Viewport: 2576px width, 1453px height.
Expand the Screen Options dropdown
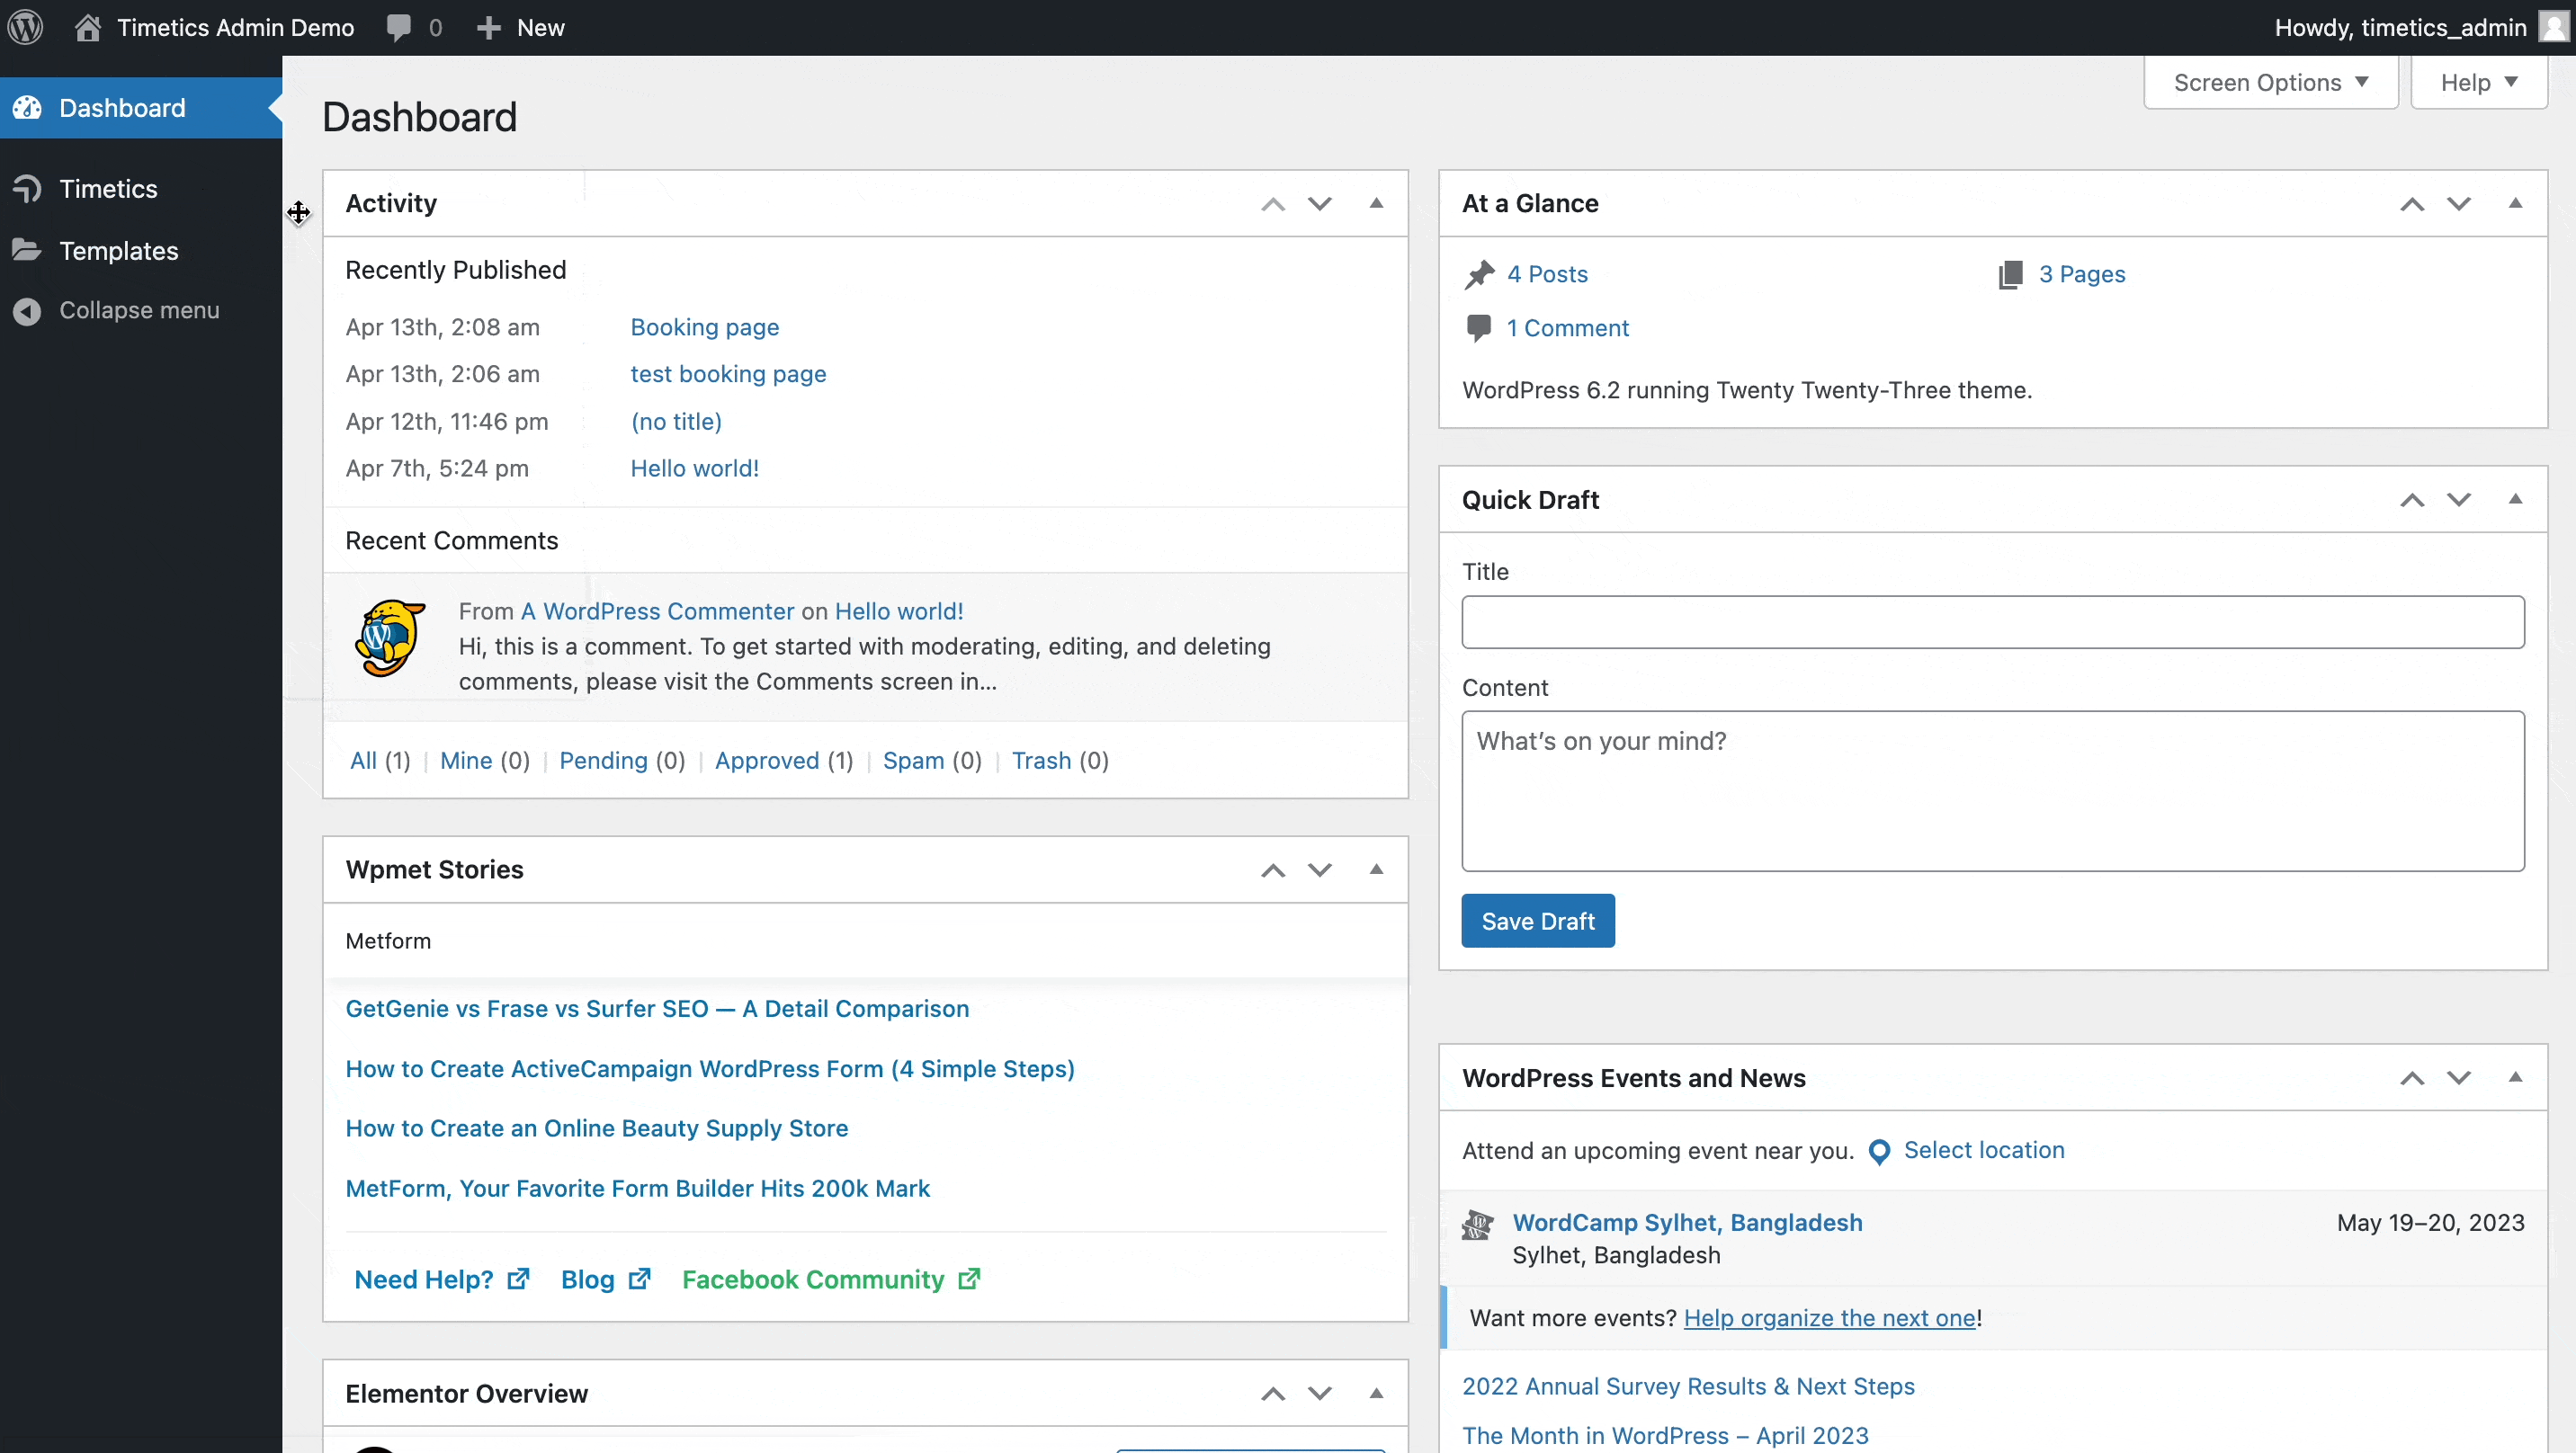(2270, 81)
